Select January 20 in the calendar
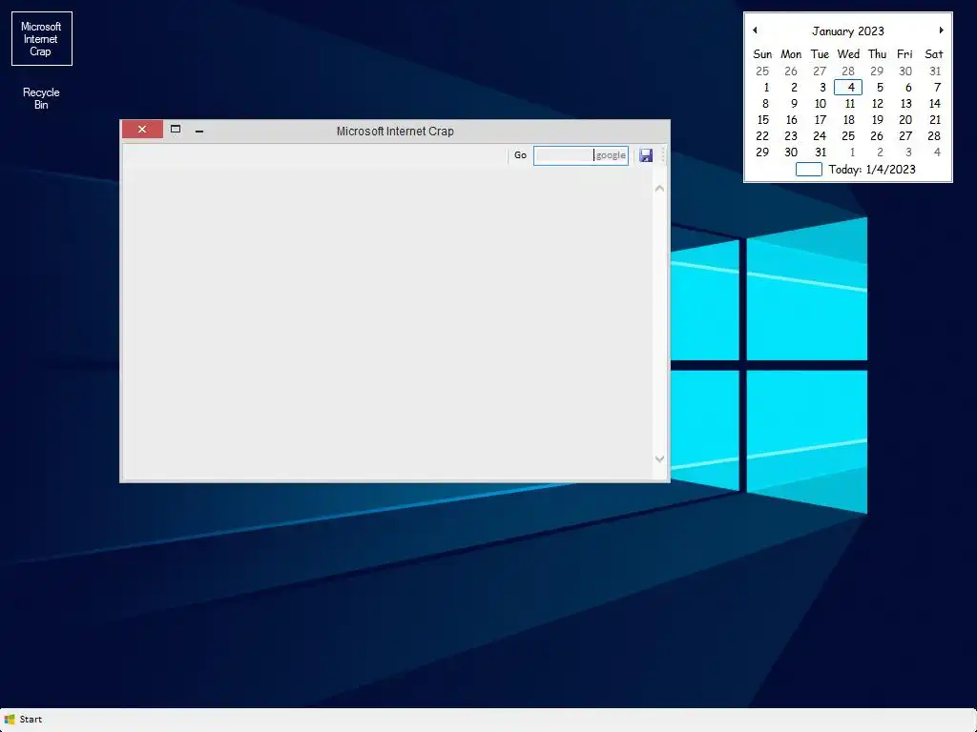This screenshot has height=732, width=977. (905, 119)
